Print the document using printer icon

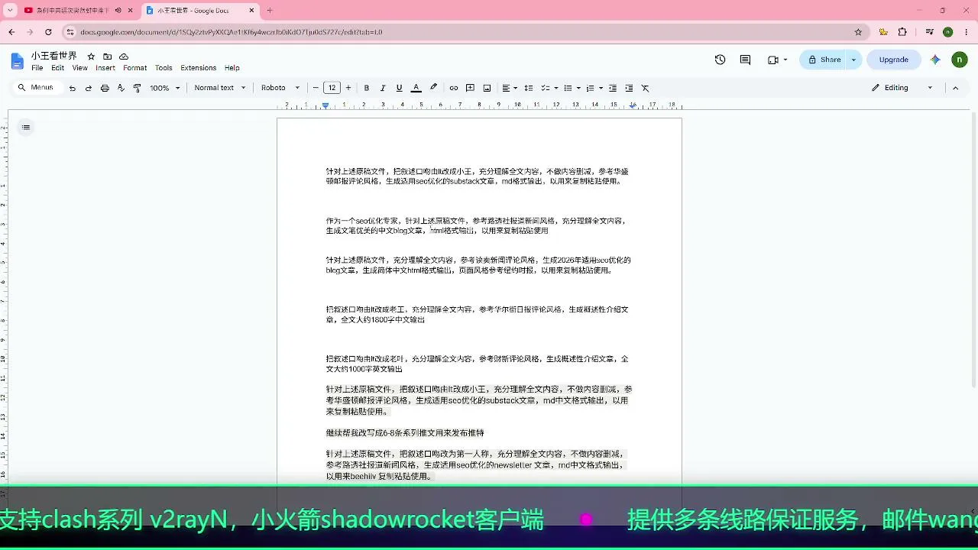pos(105,88)
